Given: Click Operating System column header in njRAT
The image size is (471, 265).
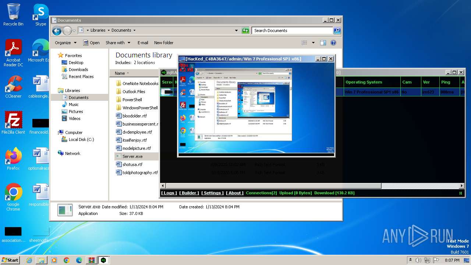Looking at the screenshot, I should click(x=372, y=82).
